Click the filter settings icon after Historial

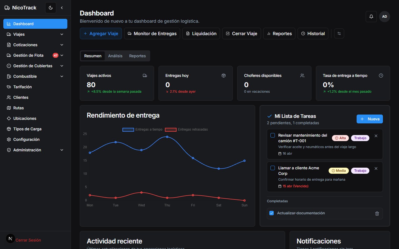pyautogui.click(x=339, y=33)
